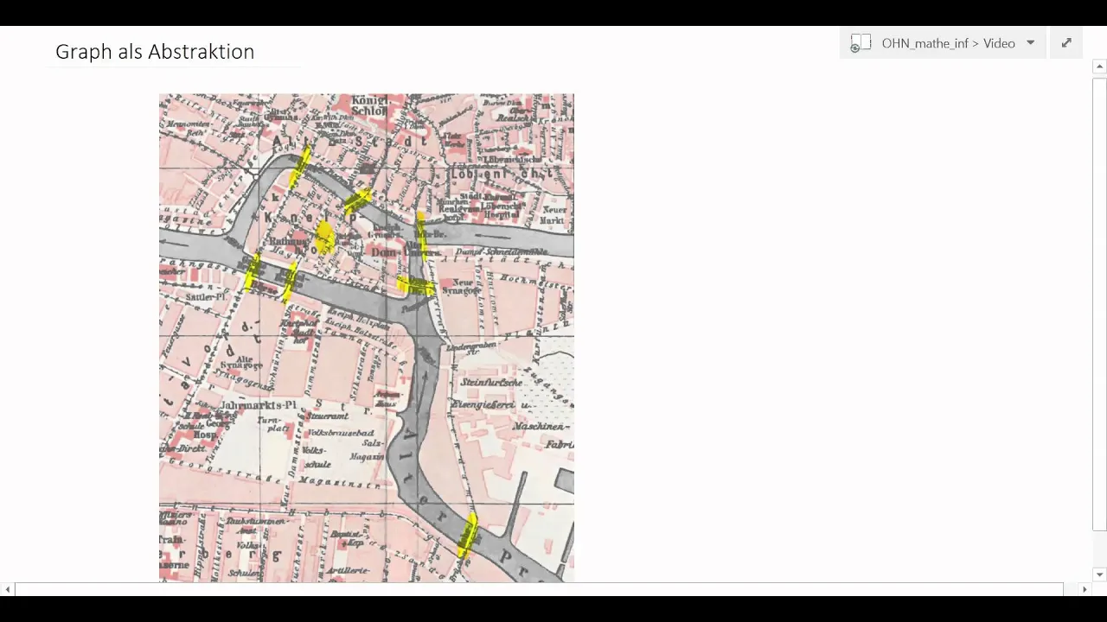Click the horizontal scrollbar right arrow

[x=1085, y=589]
